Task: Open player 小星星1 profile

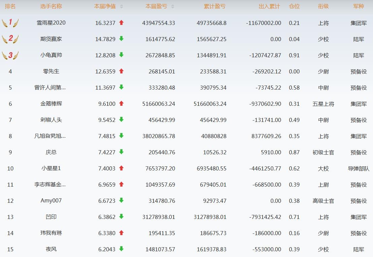Action: pos(51,168)
